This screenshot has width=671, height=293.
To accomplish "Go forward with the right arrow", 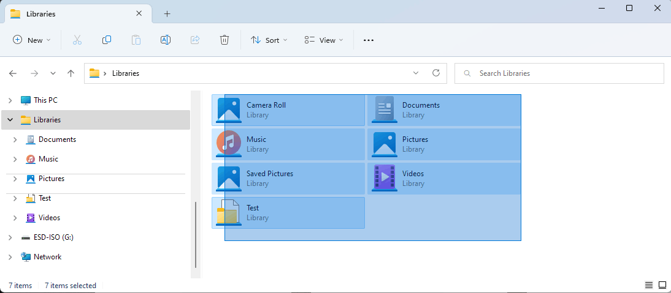I will click(34, 73).
